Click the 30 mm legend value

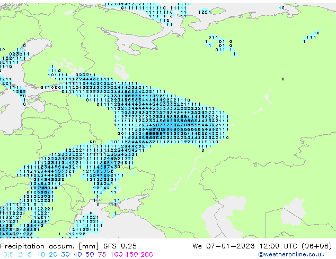point(65,255)
